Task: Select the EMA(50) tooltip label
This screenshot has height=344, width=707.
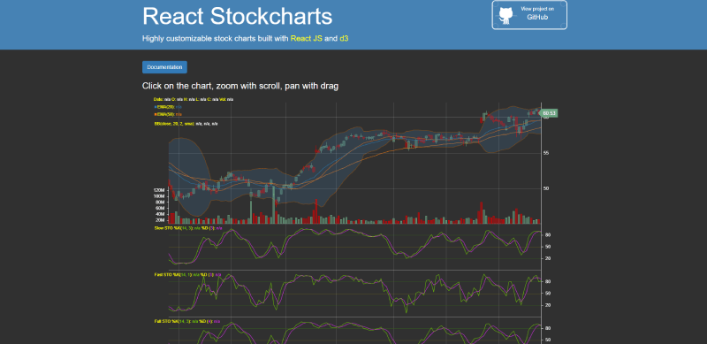Action: coord(166,115)
